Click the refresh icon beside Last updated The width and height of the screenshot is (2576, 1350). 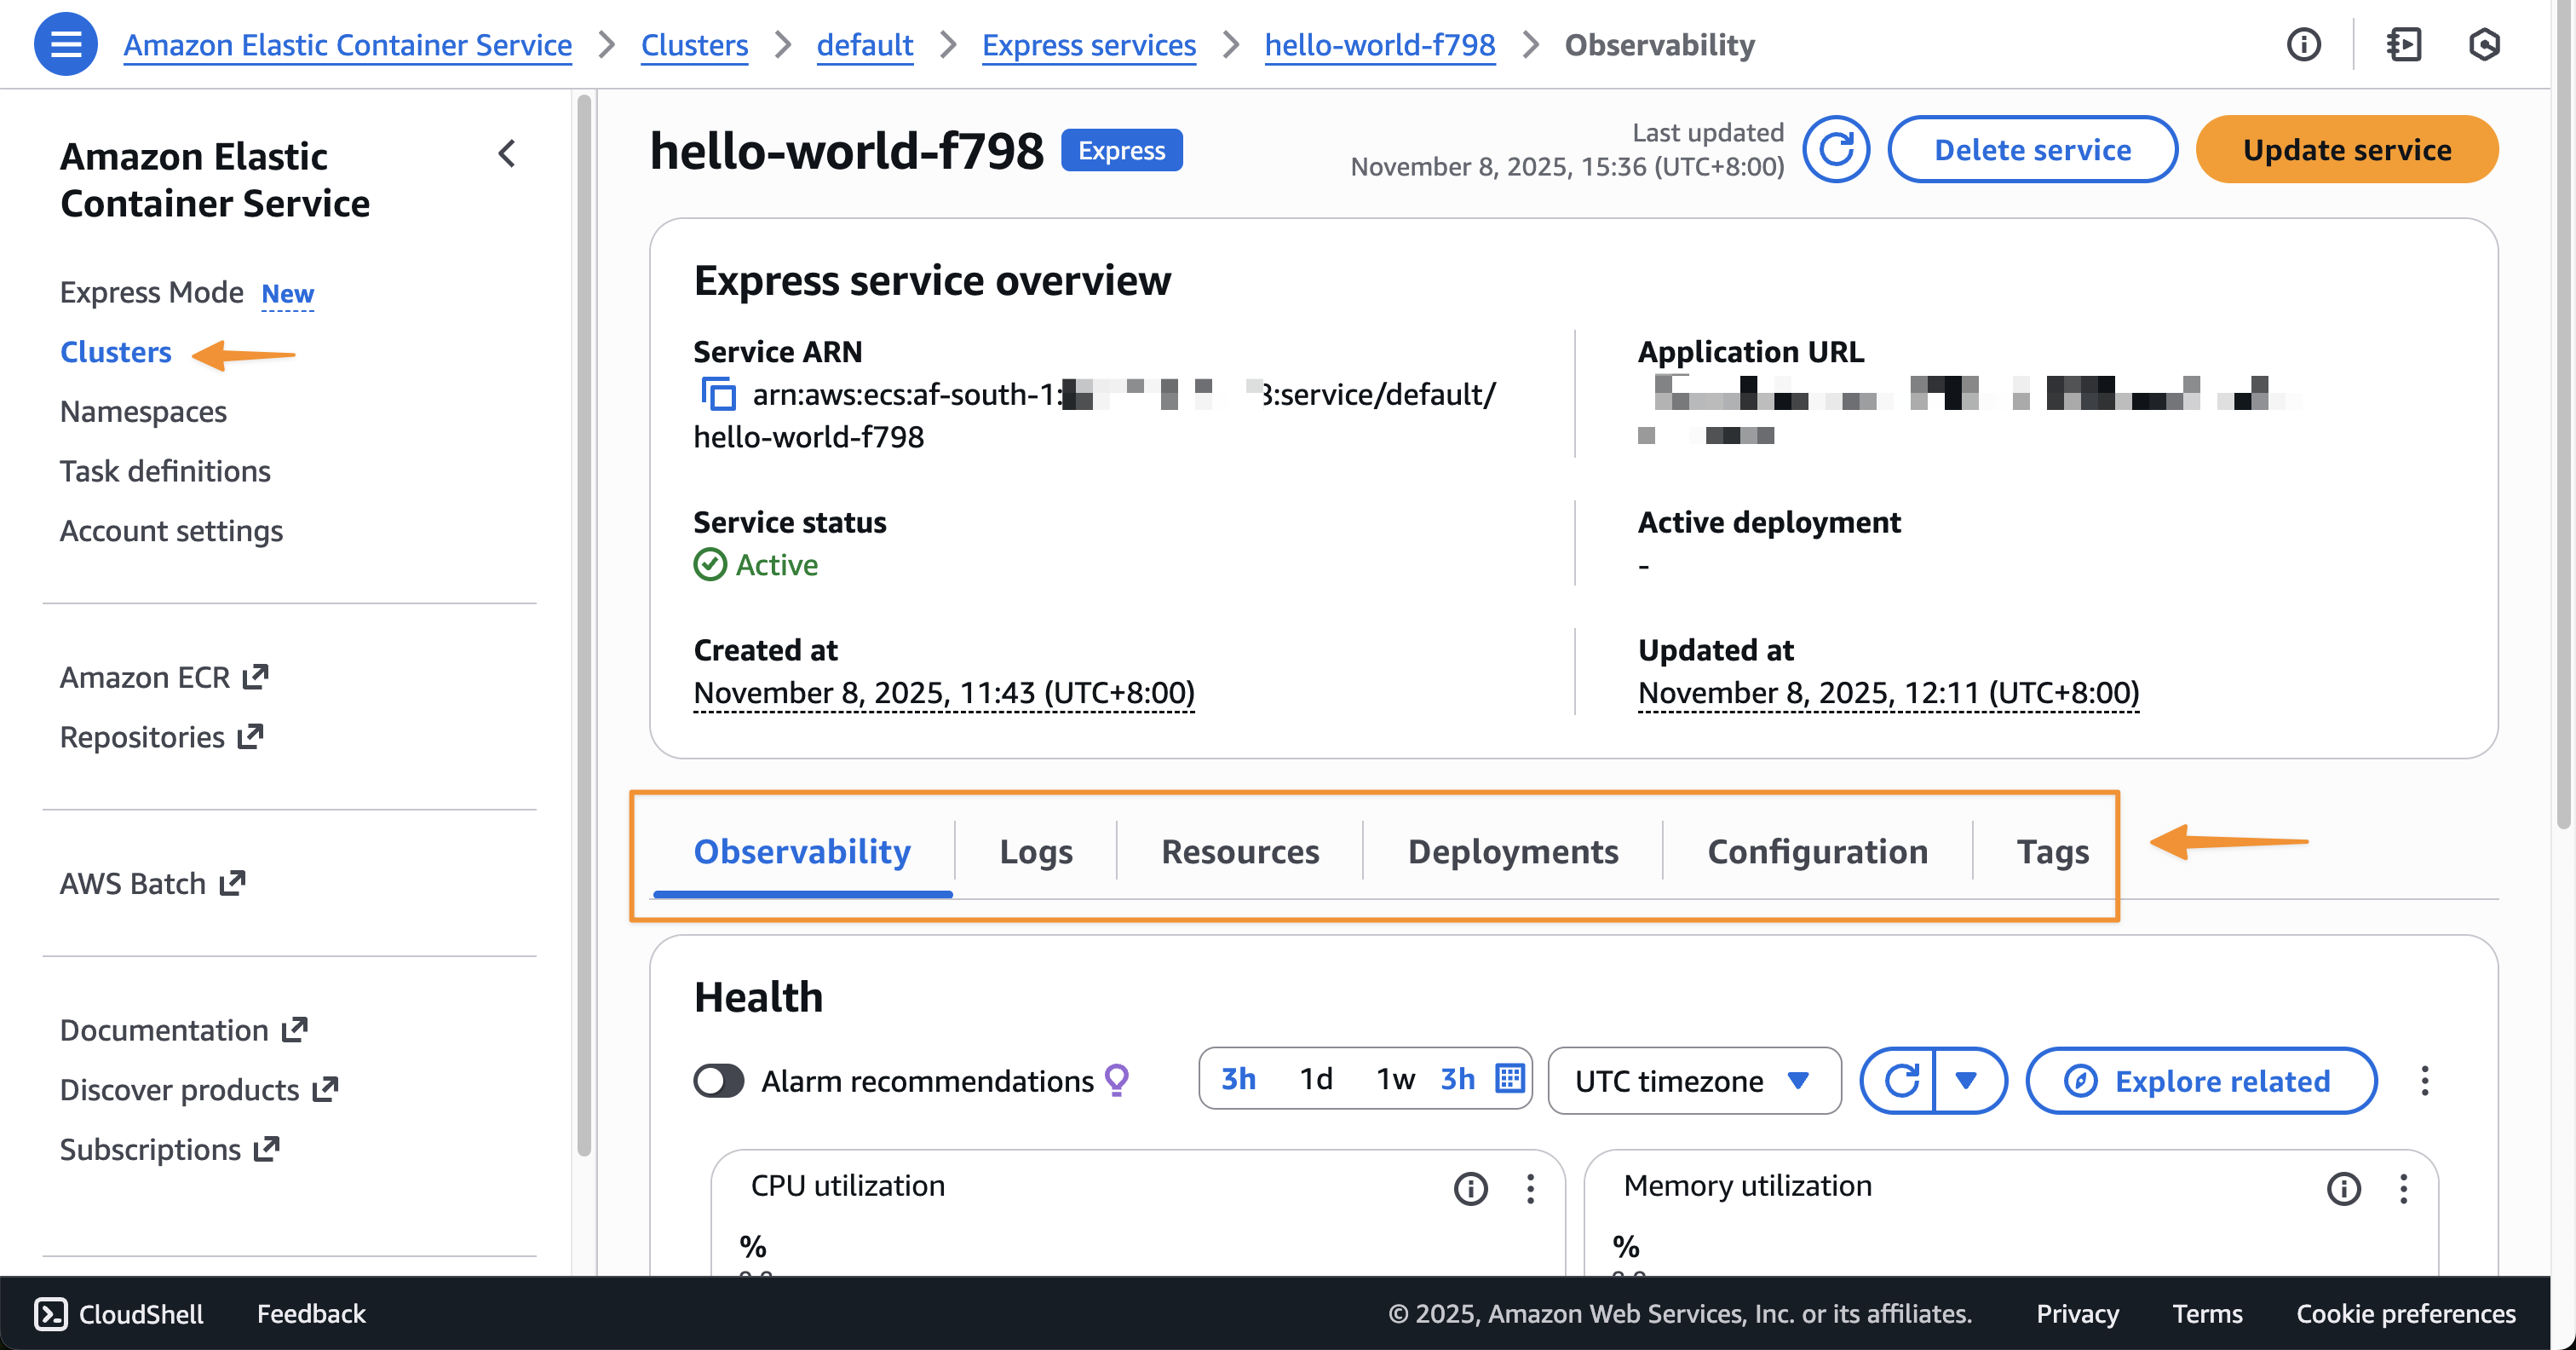[x=1836, y=150]
